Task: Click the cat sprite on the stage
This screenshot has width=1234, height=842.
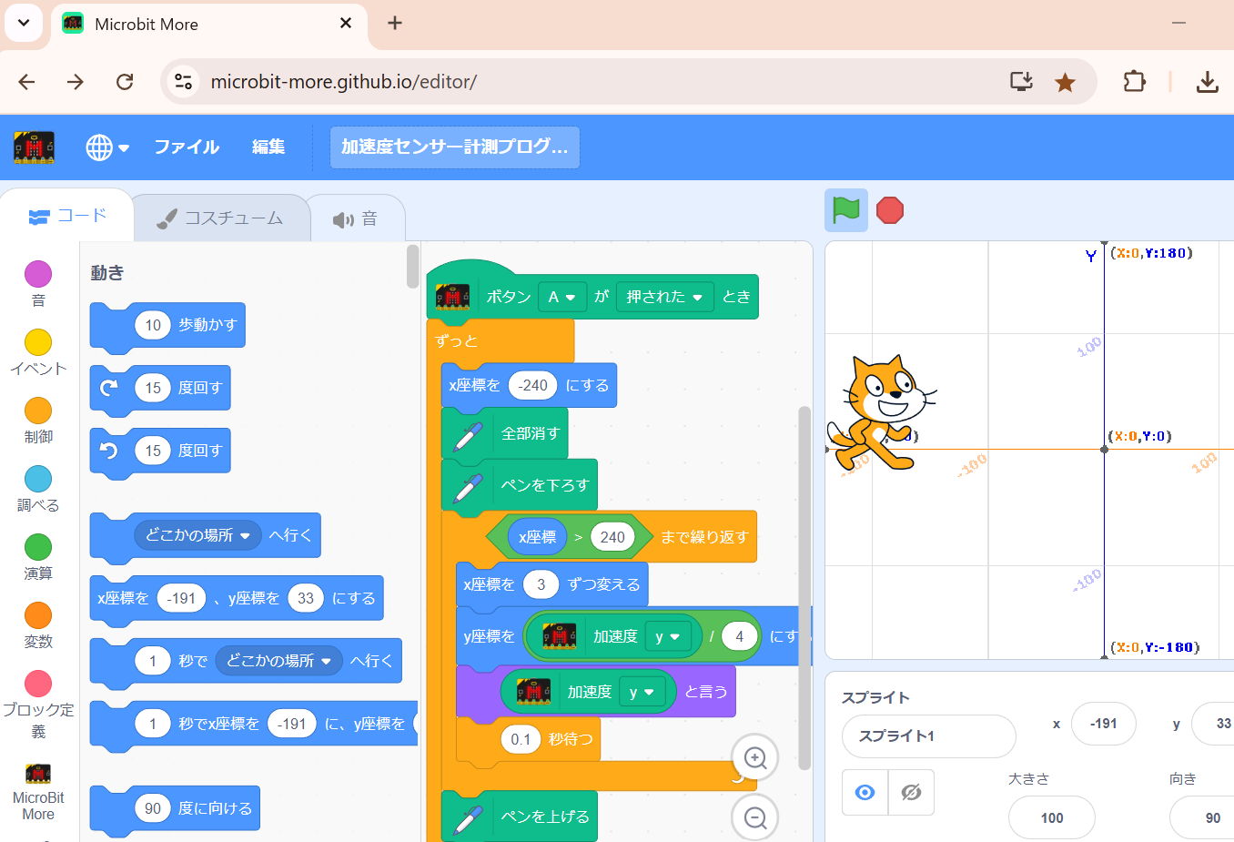Action: [880, 411]
